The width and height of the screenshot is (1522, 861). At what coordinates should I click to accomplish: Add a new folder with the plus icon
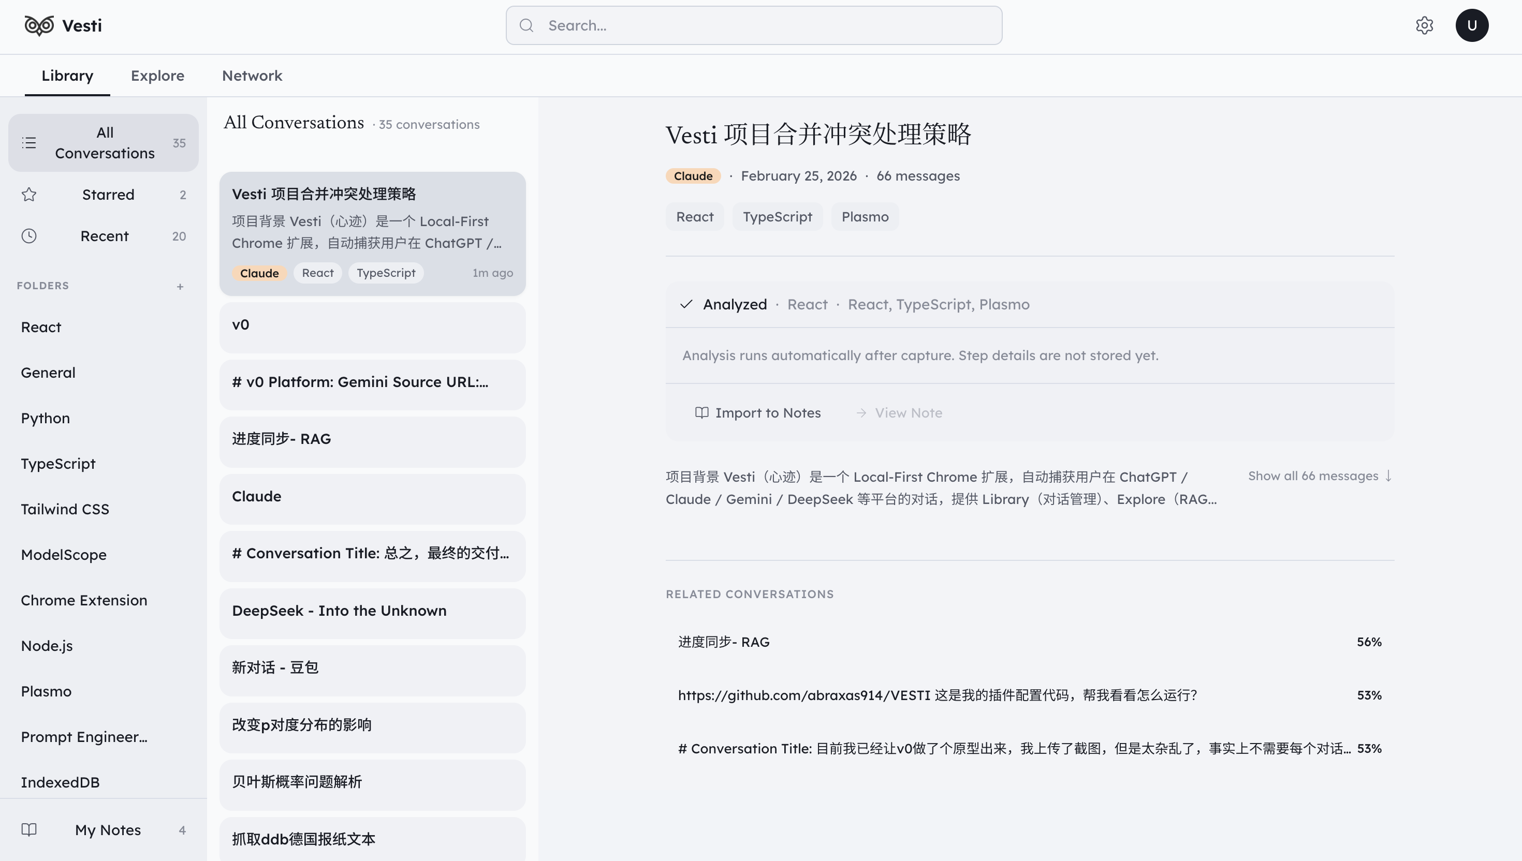click(180, 286)
